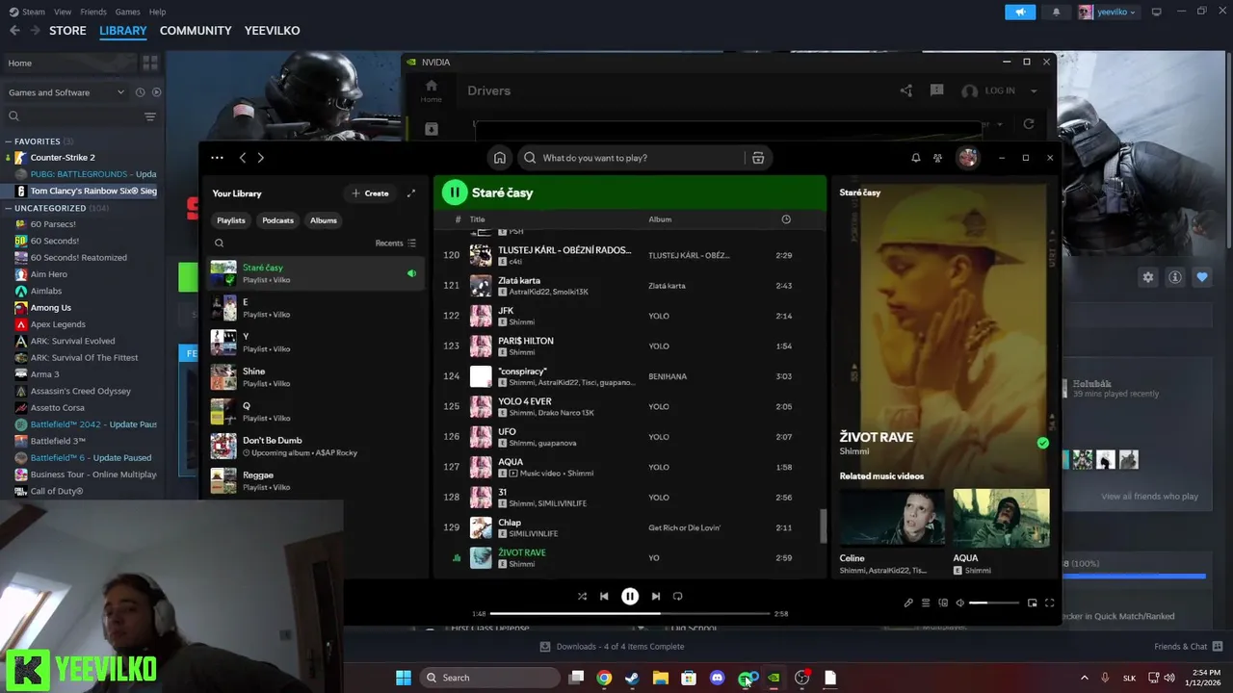Click green saved checkmark for ŽIVOT RAVE
Screen dimensions: 1233x693
pos(1042,444)
